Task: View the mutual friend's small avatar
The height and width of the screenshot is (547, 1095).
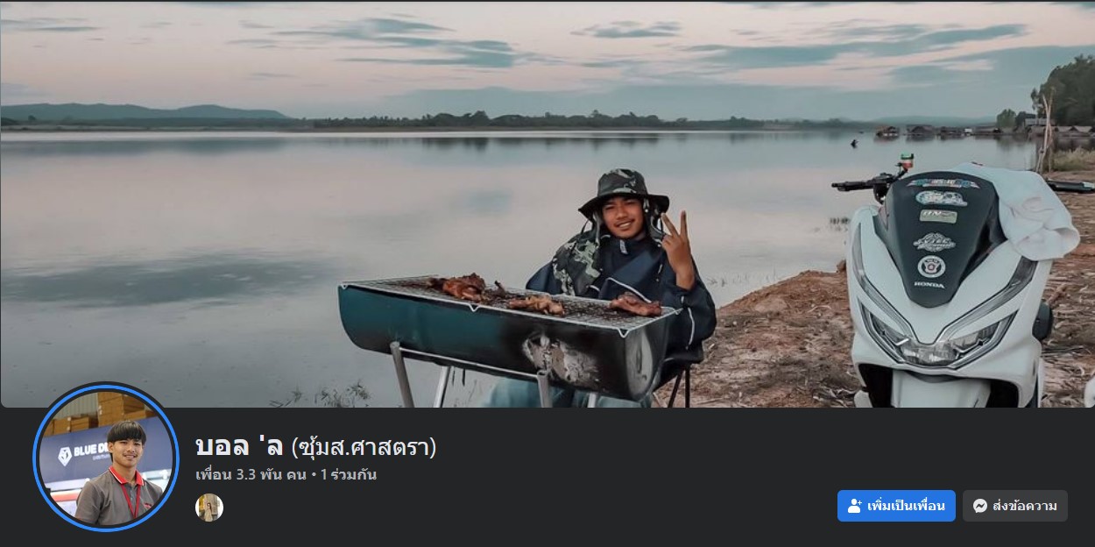Action: [x=209, y=507]
